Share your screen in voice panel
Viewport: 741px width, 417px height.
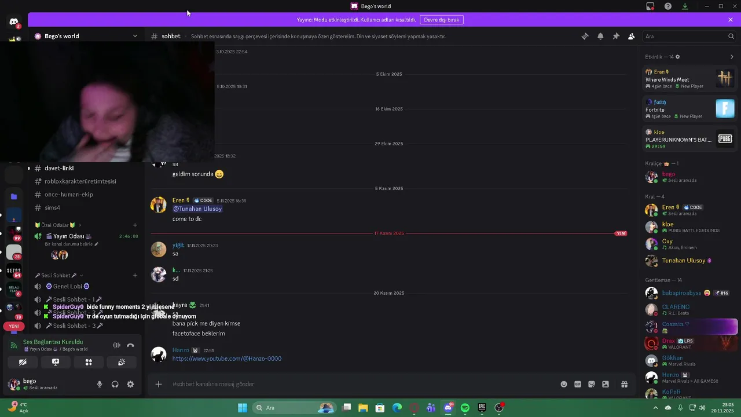(56, 362)
